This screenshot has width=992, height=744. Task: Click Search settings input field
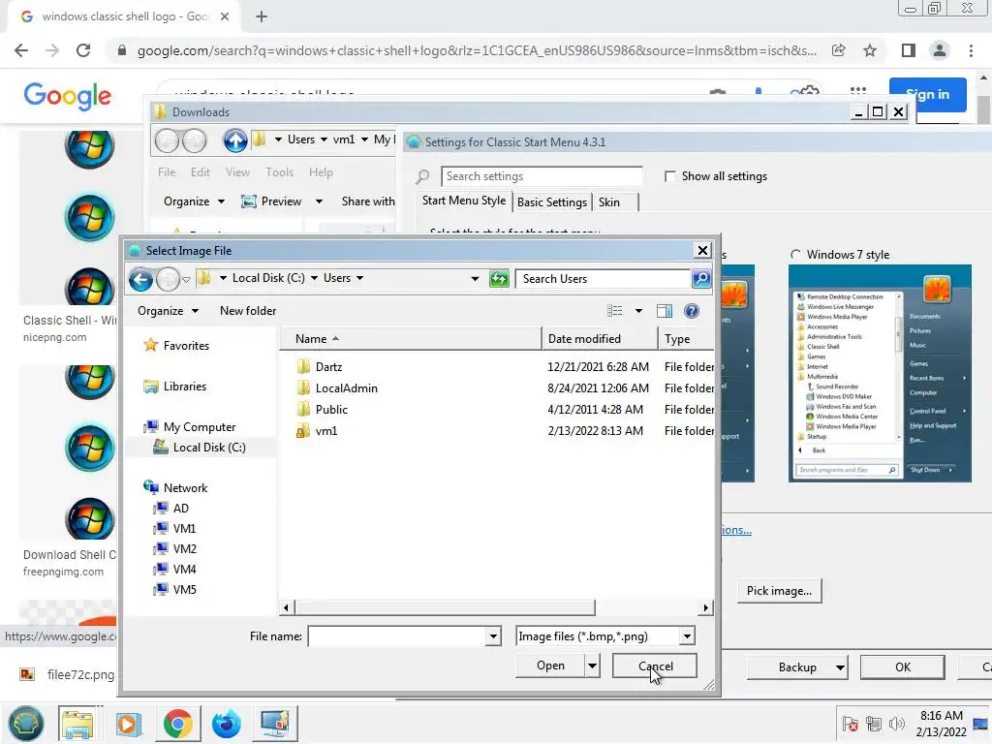(542, 176)
